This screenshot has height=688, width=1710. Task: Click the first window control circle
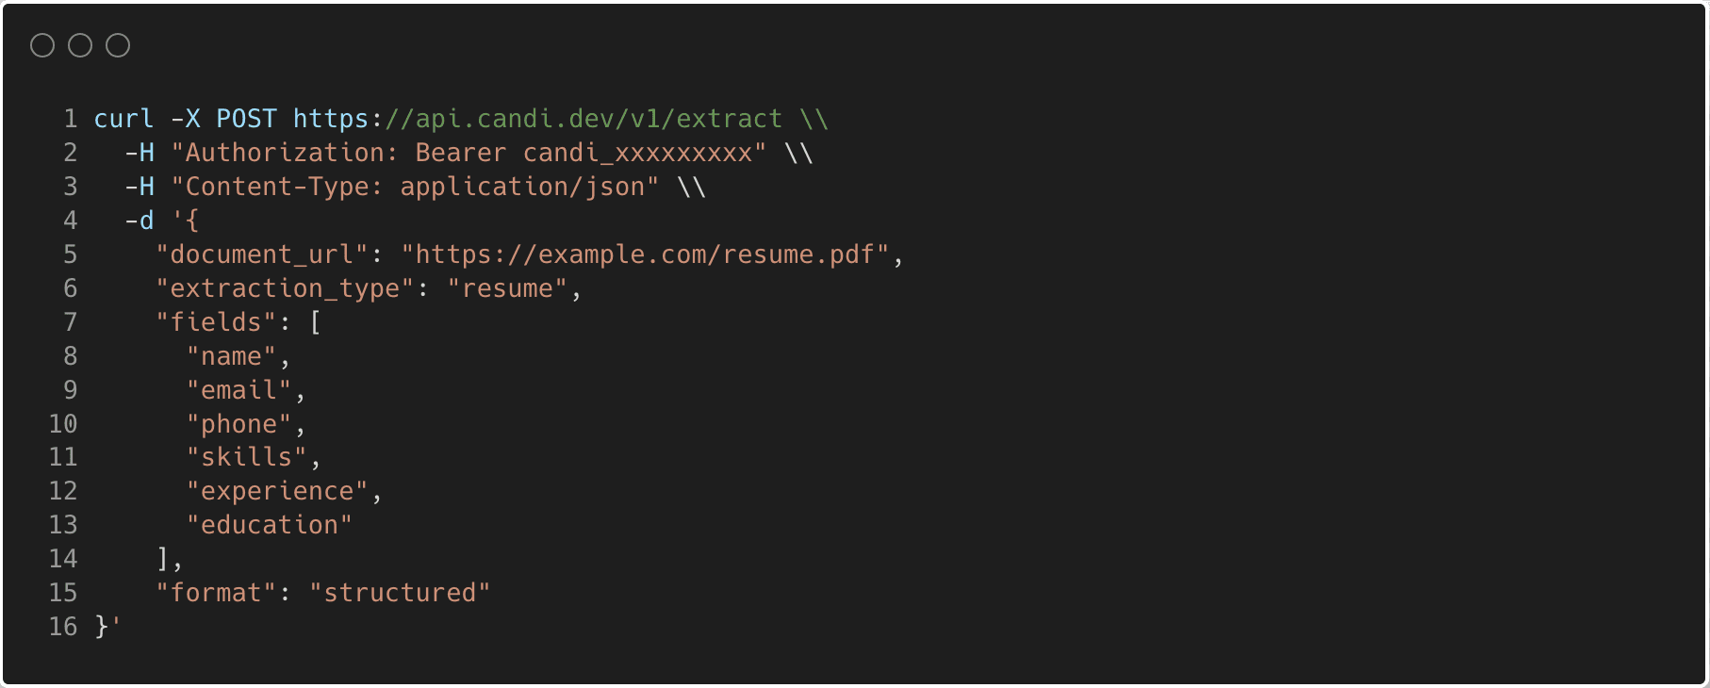pos(42,45)
